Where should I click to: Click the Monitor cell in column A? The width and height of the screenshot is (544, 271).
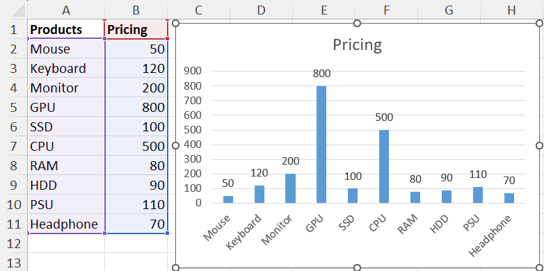[x=66, y=88]
